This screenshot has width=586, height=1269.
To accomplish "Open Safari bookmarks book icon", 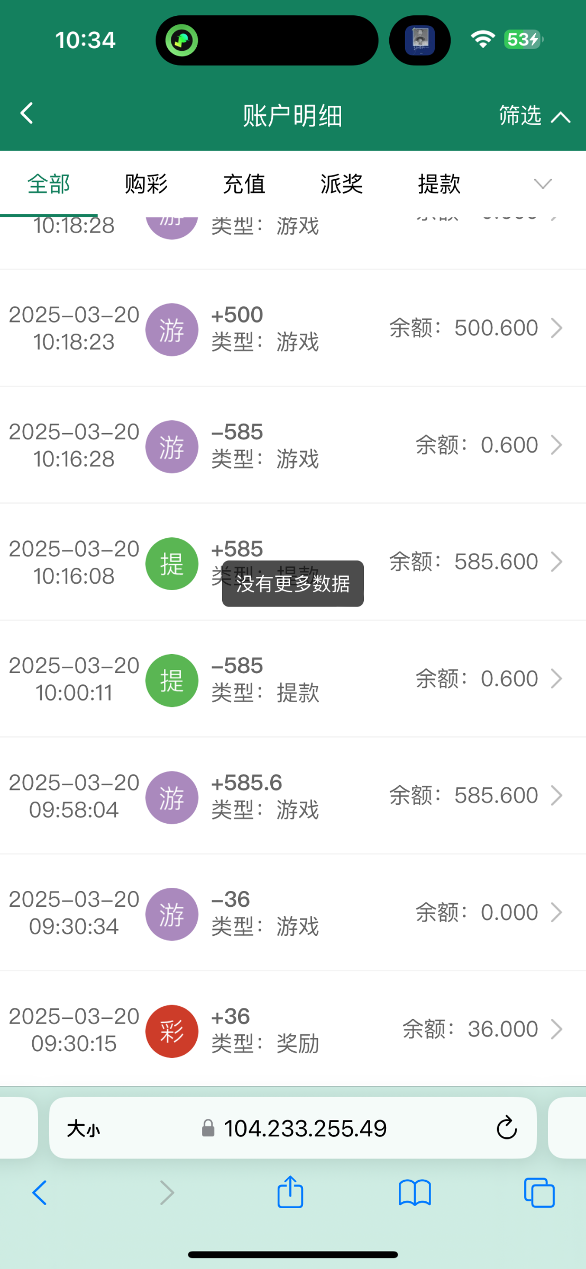I will [x=415, y=1193].
